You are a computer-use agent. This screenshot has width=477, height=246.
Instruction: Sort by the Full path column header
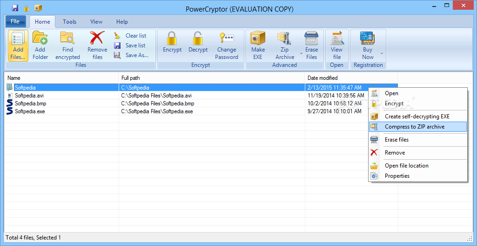(x=212, y=78)
